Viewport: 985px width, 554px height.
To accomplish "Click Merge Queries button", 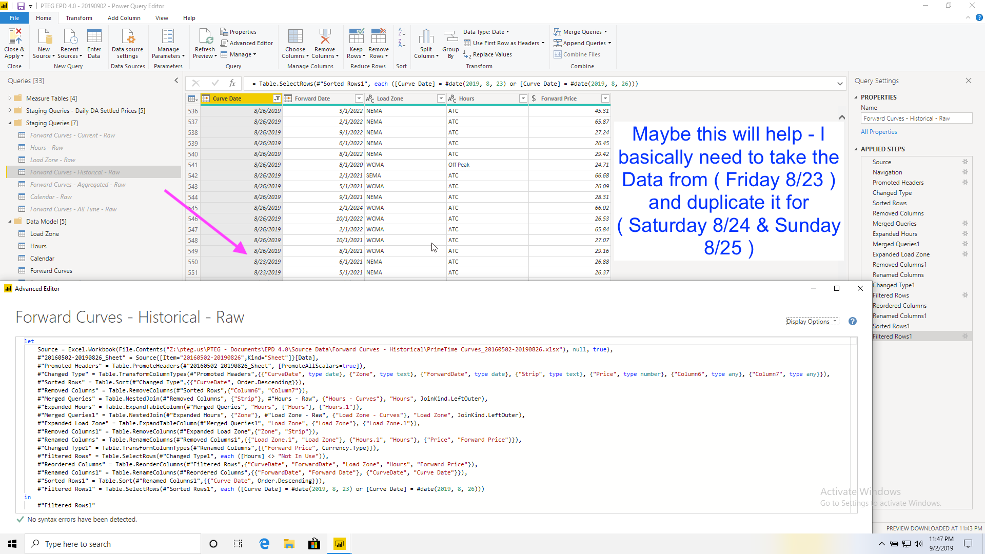I will pos(580,32).
